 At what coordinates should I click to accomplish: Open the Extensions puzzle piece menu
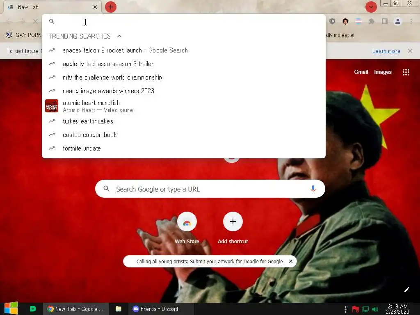(x=371, y=21)
